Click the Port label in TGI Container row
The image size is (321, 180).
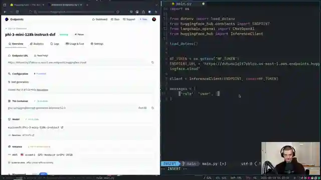tap(142, 108)
